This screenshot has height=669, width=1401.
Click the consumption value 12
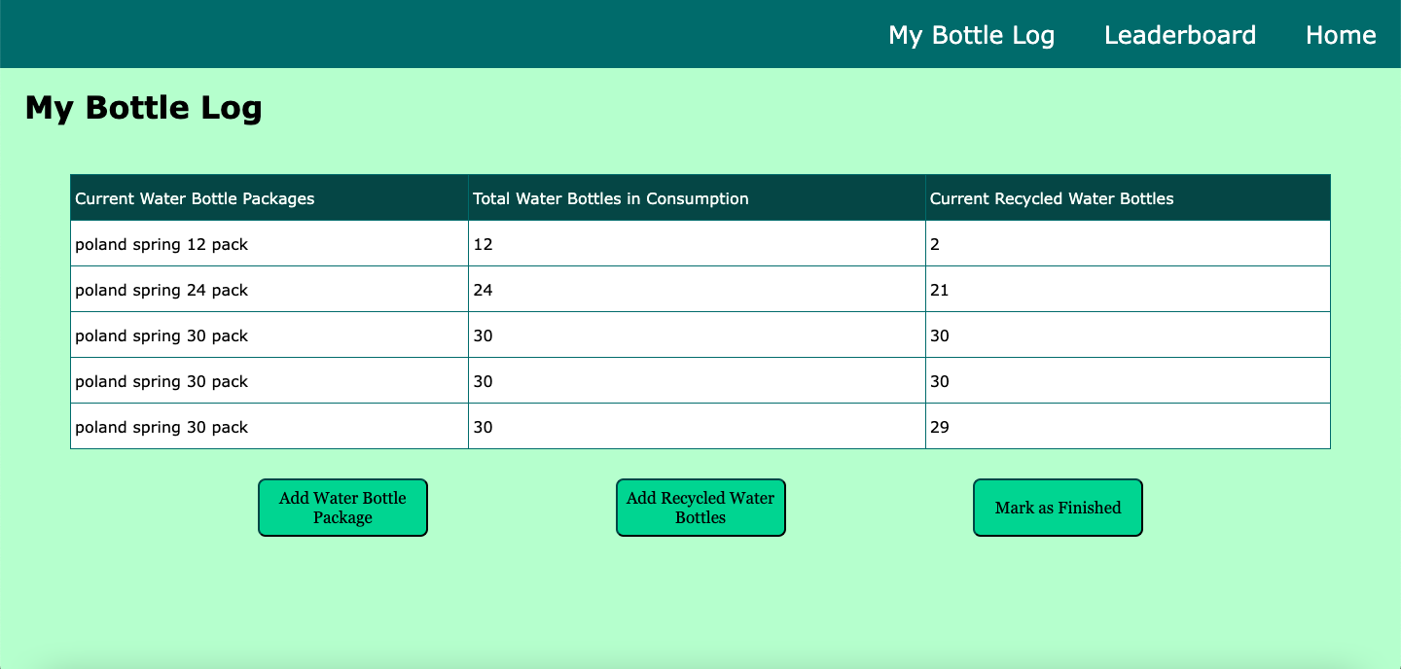[483, 245]
